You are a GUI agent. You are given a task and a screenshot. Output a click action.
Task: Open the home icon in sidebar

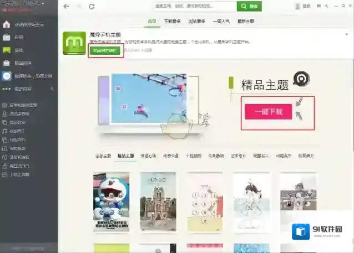pyautogui.click(x=6, y=25)
